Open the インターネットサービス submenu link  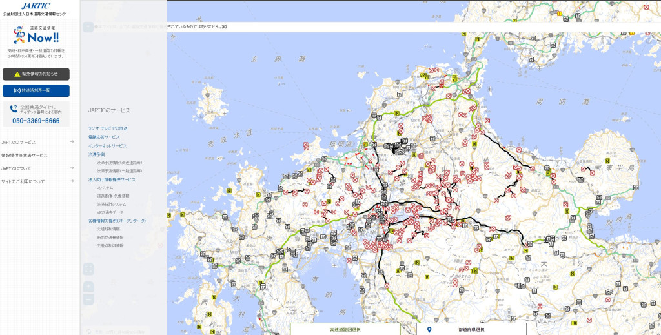click(x=107, y=146)
